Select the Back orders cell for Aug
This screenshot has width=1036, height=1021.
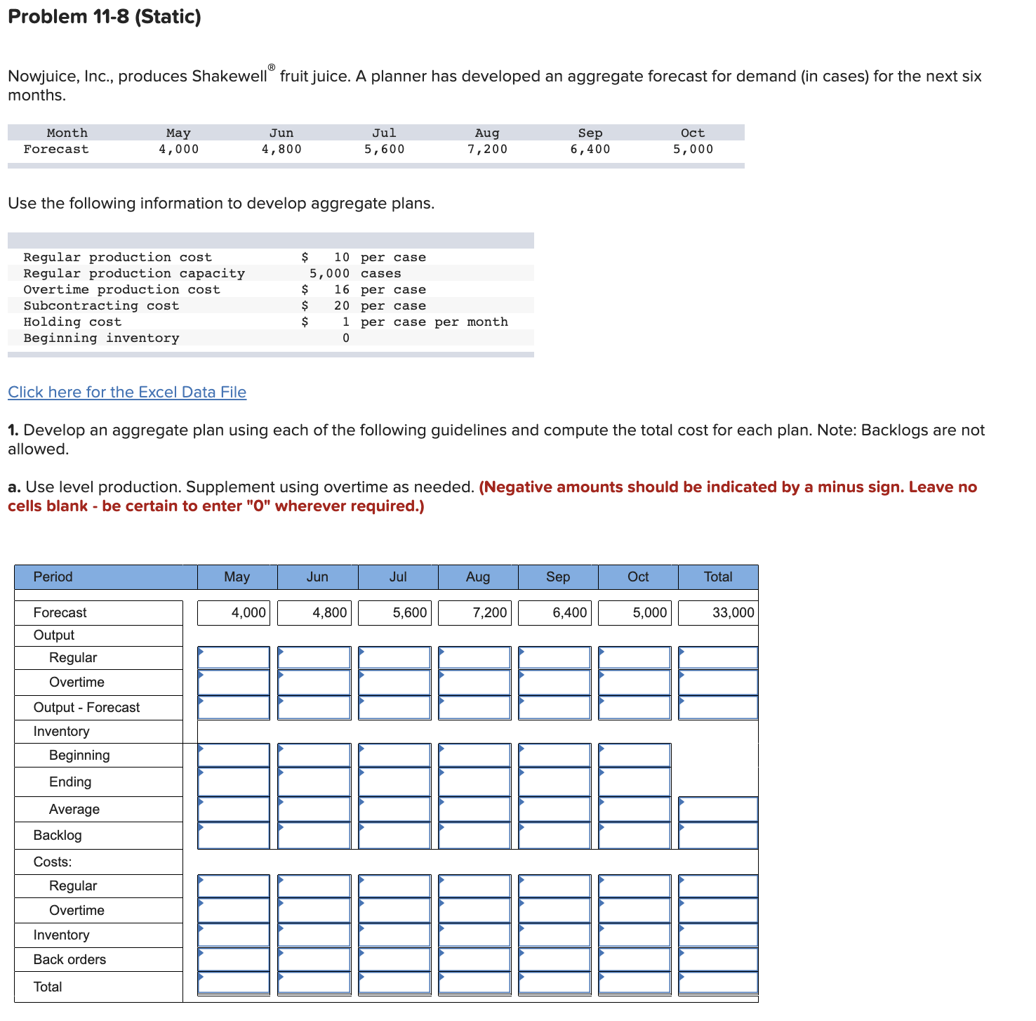pos(474,960)
